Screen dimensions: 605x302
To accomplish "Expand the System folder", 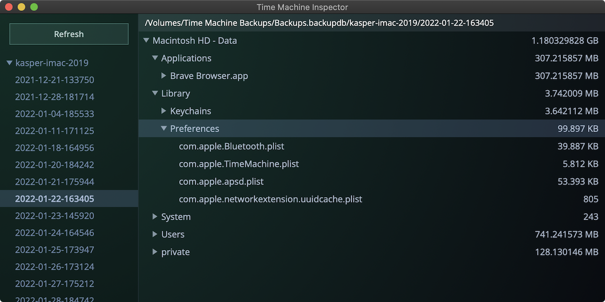I will point(155,217).
